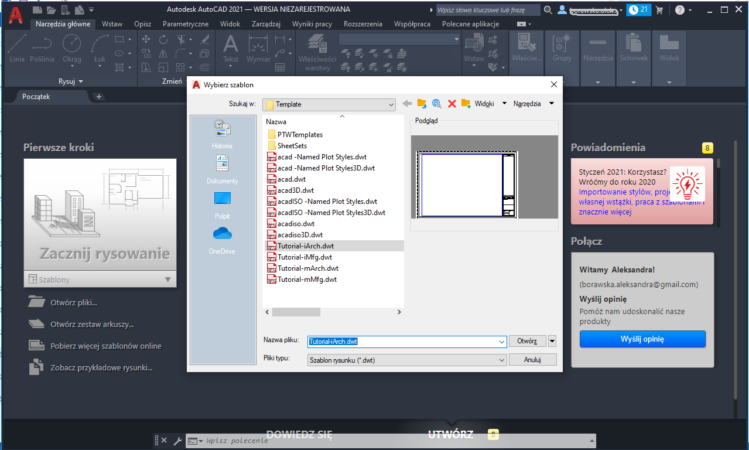
Task: Click Otwórz pliki link on start page
Action: coord(74,303)
